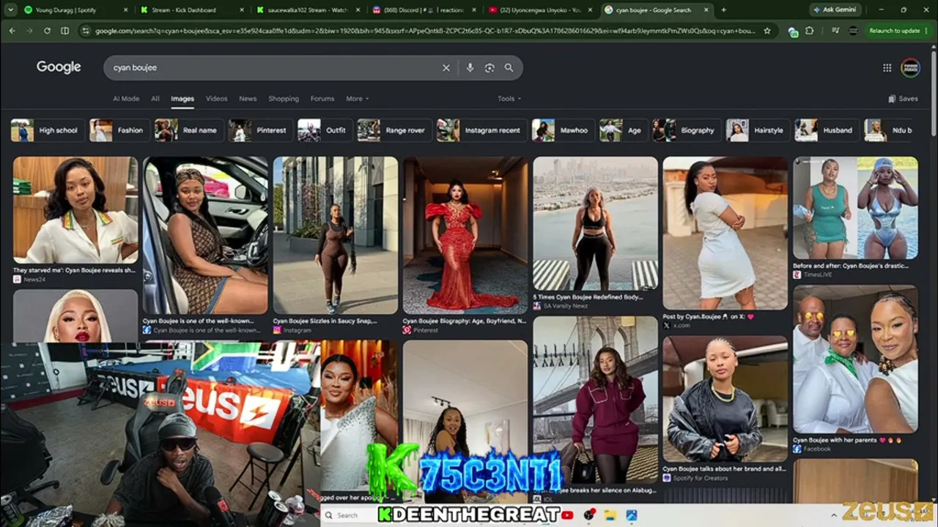This screenshot has height=527, width=938.
Task: Close the Discord tab
Action: click(x=474, y=10)
